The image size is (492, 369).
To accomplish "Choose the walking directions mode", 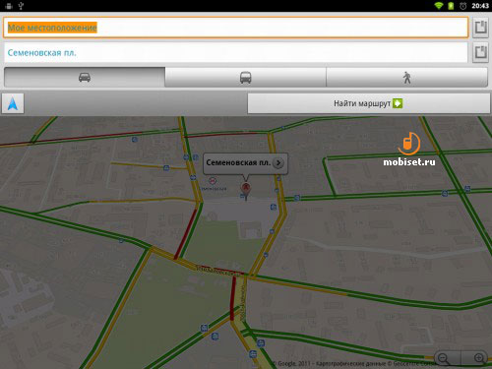I will point(407,78).
